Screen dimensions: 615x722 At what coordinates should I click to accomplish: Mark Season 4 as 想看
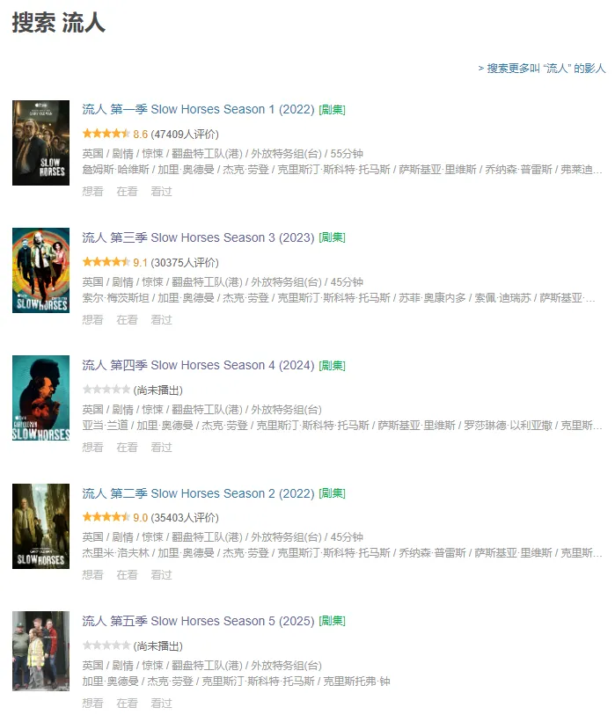(92, 447)
